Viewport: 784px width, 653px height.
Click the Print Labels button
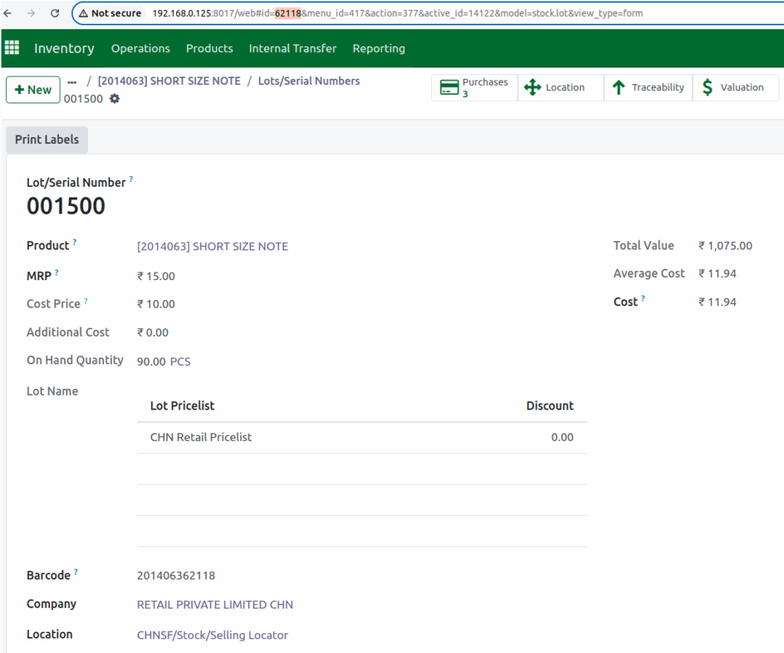(x=46, y=139)
